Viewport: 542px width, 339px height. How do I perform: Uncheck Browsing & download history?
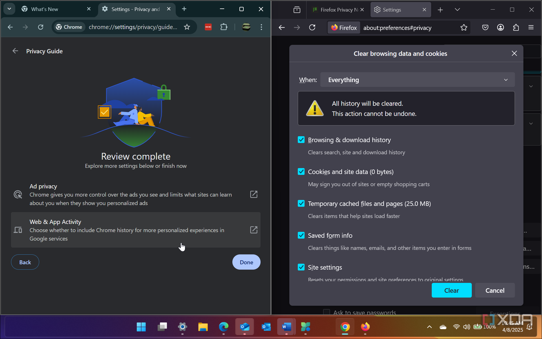pos(301,140)
